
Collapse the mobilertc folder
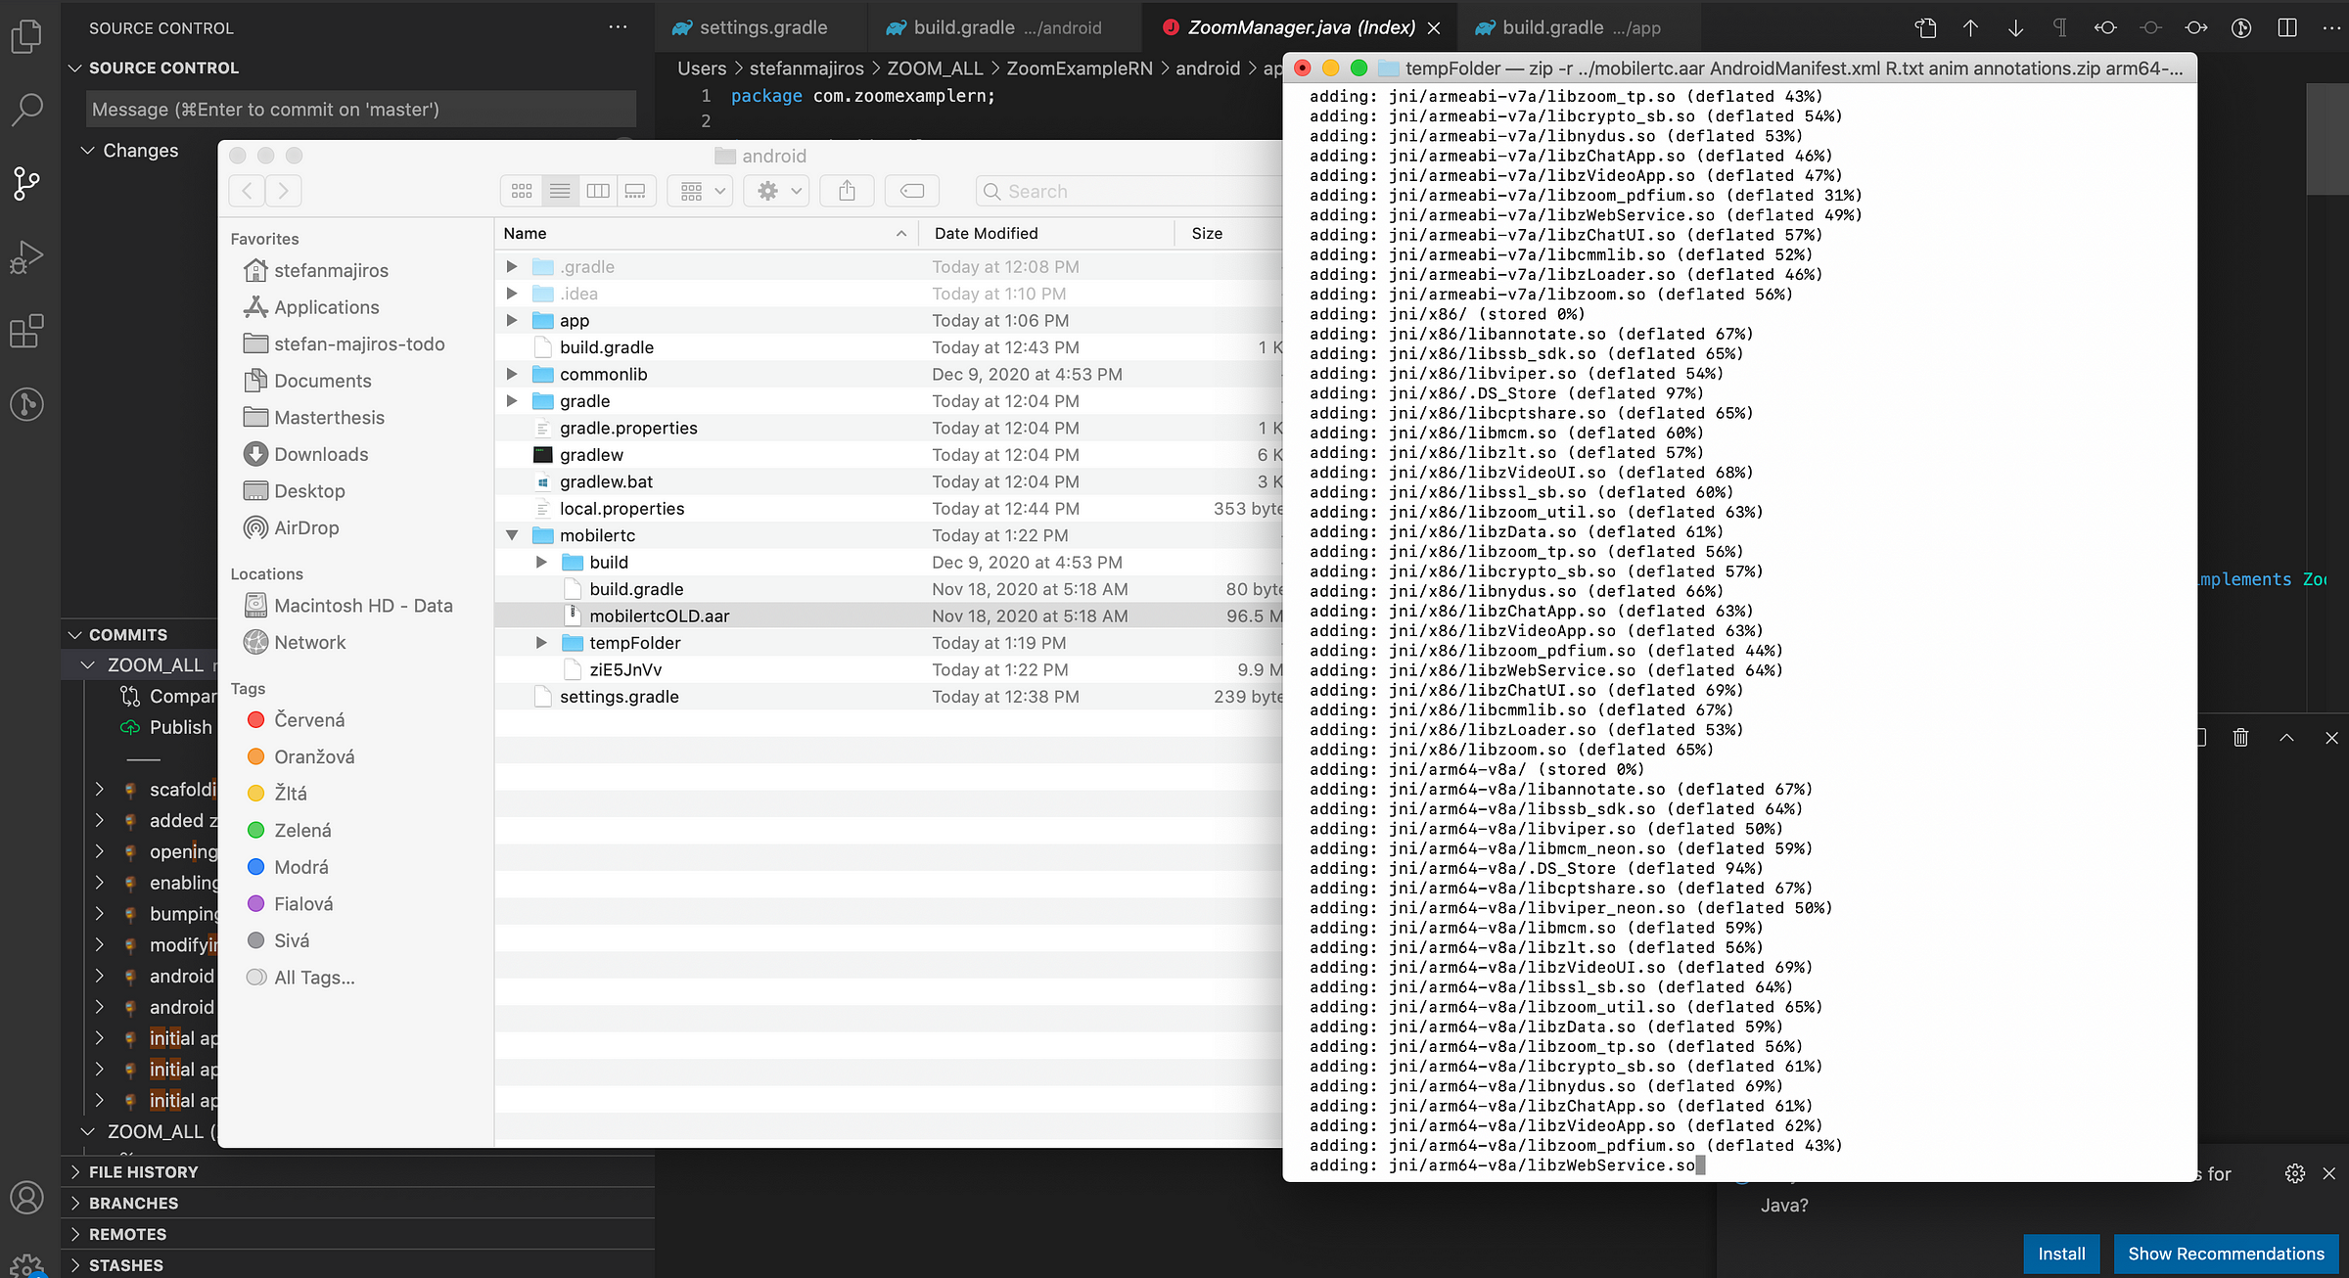(512, 535)
